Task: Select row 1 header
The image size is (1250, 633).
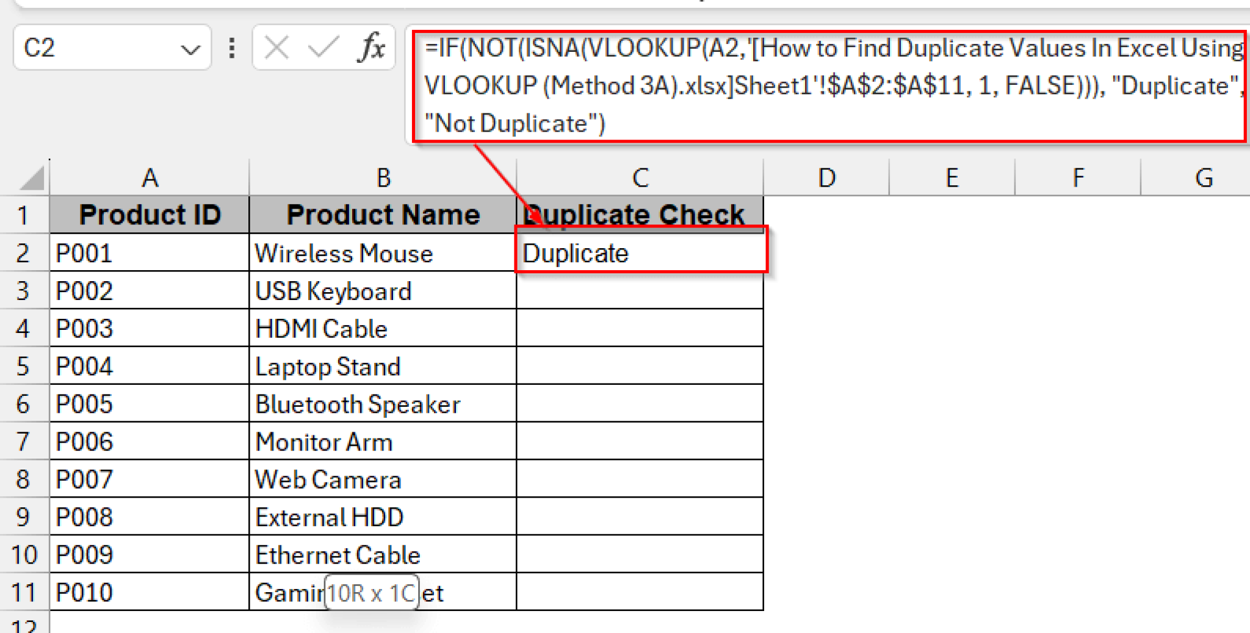Action: [x=23, y=215]
